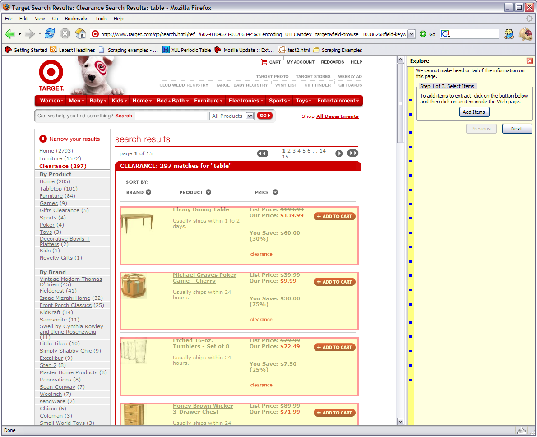This screenshot has width=537, height=437.
Task: Go to next results page arrow
Action: pyautogui.click(x=339, y=153)
